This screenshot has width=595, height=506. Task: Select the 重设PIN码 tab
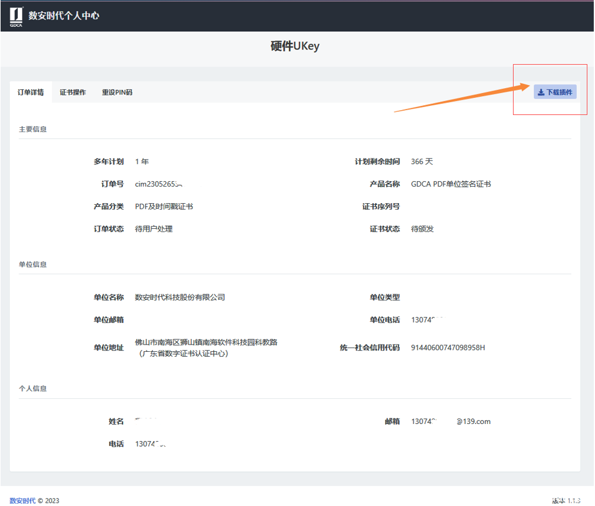point(117,92)
